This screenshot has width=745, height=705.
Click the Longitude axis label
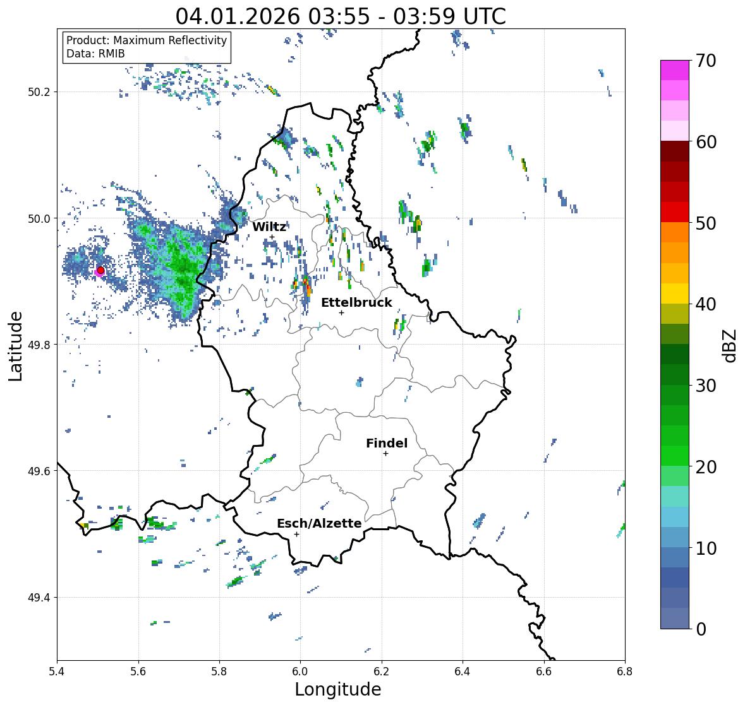(338, 689)
